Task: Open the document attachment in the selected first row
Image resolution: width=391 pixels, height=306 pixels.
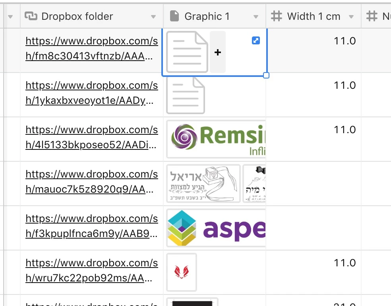Action: pyautogui.click(x=187, y=52)
